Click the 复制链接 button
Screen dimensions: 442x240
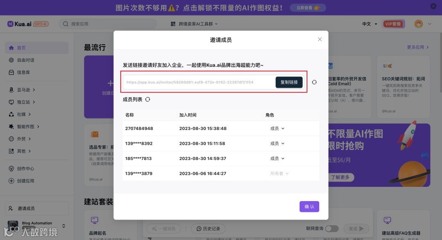(x=289, y=82)
